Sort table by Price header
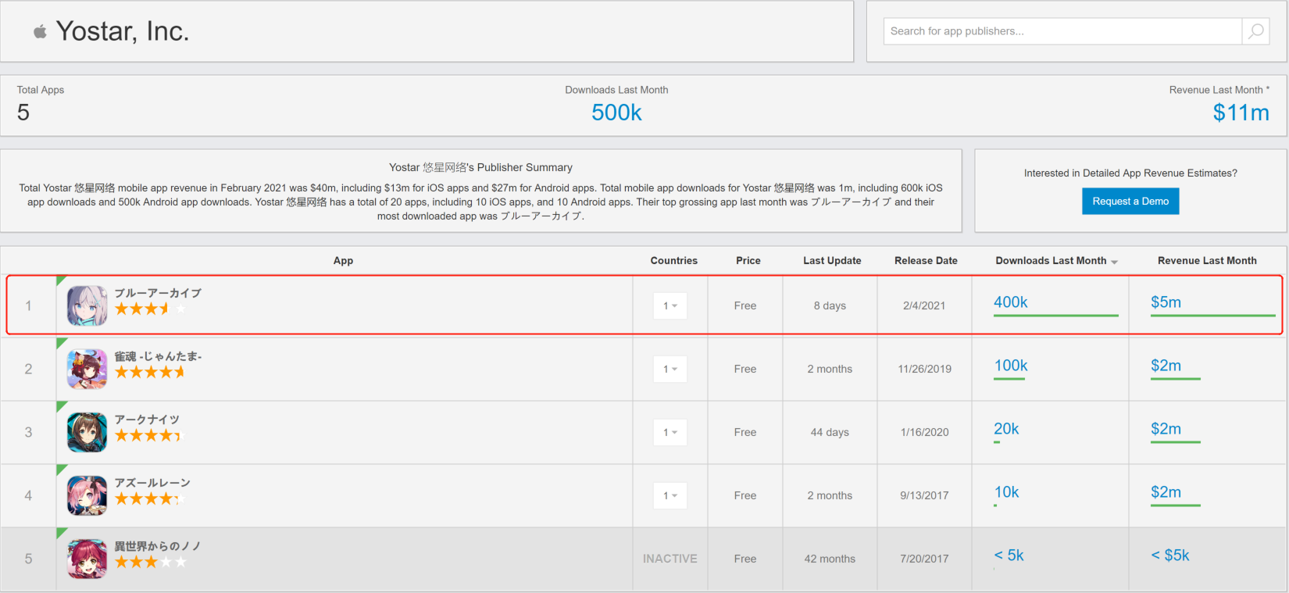This screenshot has width=1289, height=593. [x=748, y=261]
